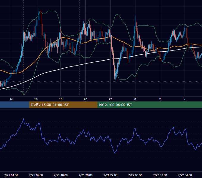Screen dimensions: 202x178
Task: Click the NY 21:00-06:00 JST session bar
Action: pos(149,105)
